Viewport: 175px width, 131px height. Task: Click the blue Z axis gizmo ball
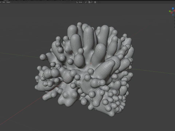(173, 8)
